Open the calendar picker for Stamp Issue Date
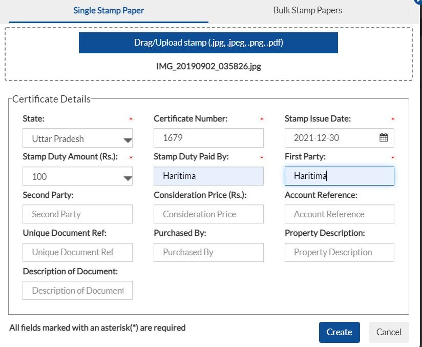The width and height of the screenshot is (422, 347). (x=384, y=137)
